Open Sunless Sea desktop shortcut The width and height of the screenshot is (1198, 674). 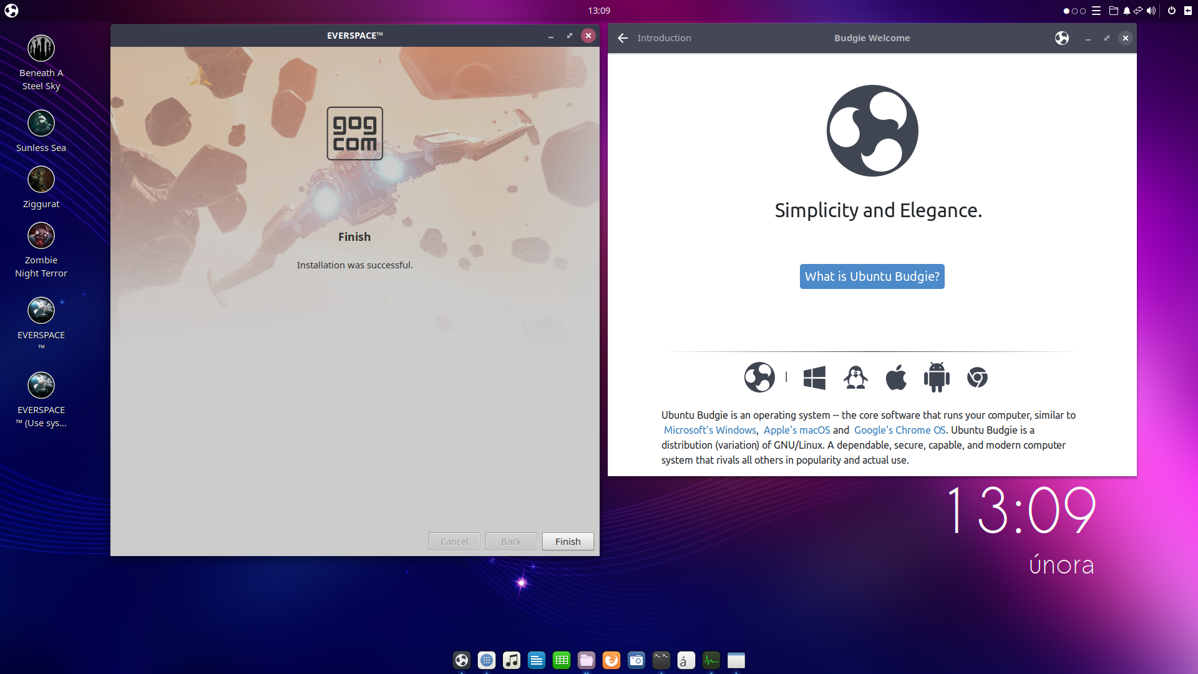[x=41, y=124]
